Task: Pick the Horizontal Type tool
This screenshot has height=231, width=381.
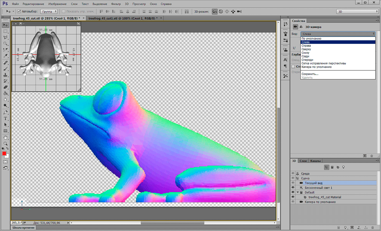Action: point(5,119)
